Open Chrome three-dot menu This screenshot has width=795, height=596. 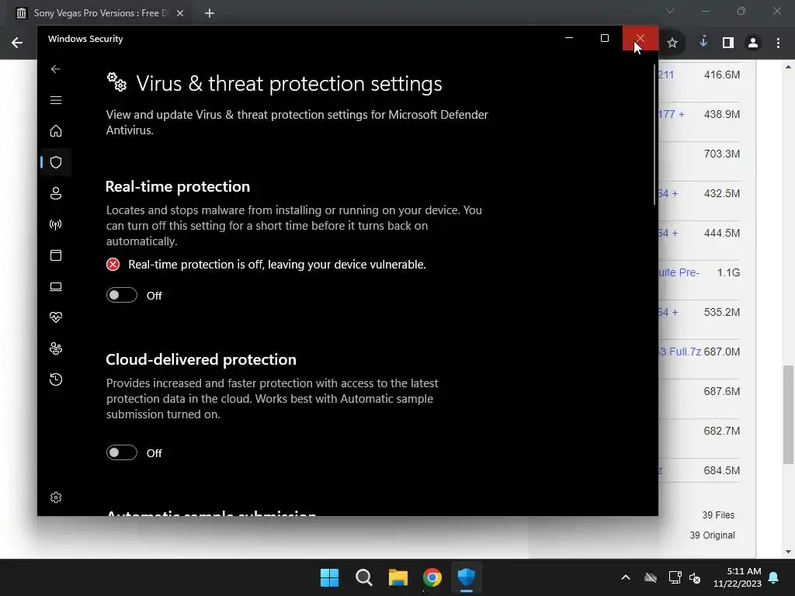[778, 43]
